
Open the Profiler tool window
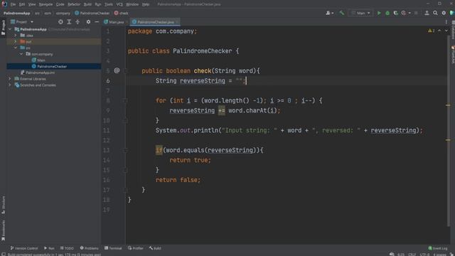pyautogui.click(x=136, y=248)
